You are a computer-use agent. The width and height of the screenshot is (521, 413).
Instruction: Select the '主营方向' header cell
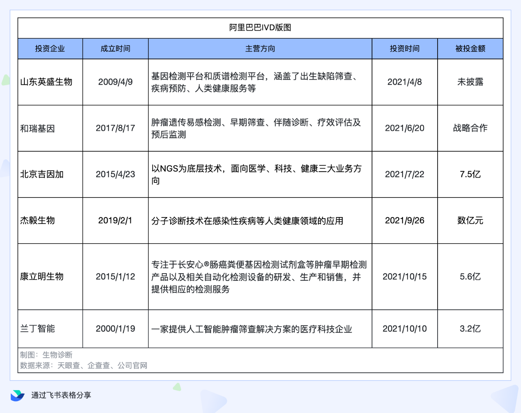pos(260,49)
